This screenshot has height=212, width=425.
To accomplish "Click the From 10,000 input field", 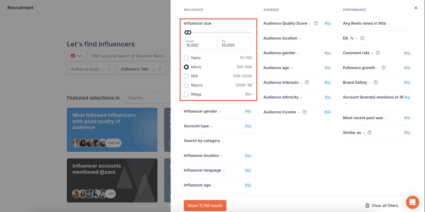I will (200, 43).
